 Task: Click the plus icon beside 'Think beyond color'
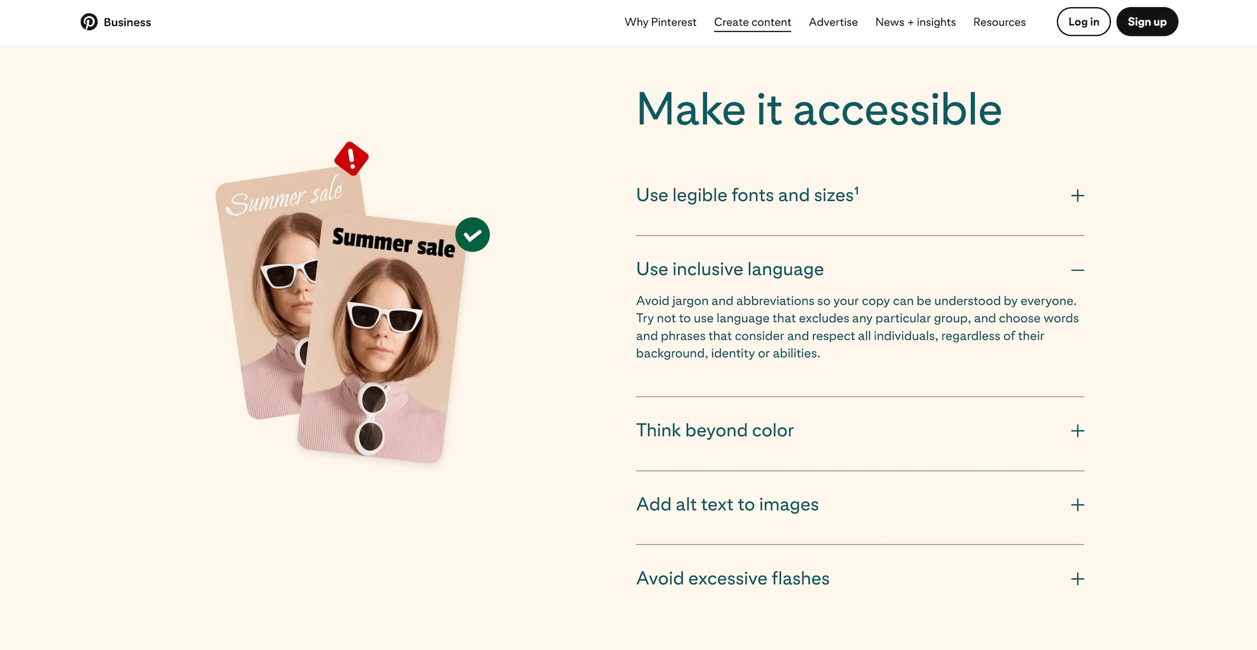click(x=1077, y=431)
